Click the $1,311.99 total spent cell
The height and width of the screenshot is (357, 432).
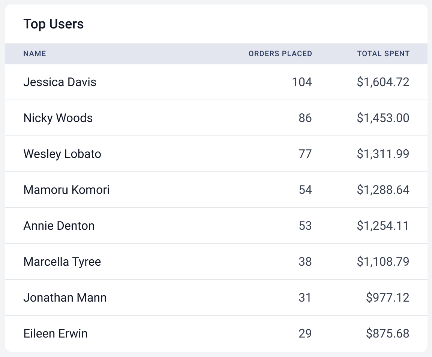[383, 154]
